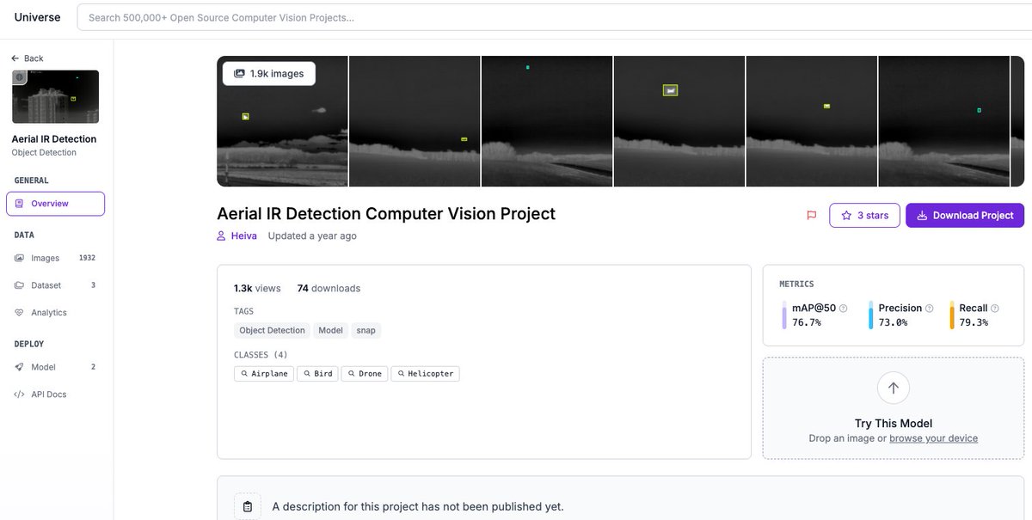The image size is (1032, 520).
Task: Open the Analytics page
Action: point(55,313)
